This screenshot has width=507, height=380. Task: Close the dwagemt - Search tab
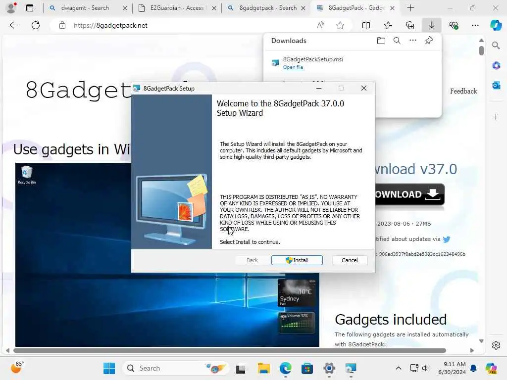coord(125,8)
